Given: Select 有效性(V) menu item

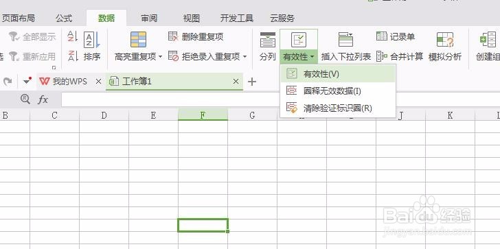Looking at the screenshot, I should pos(338,73).
